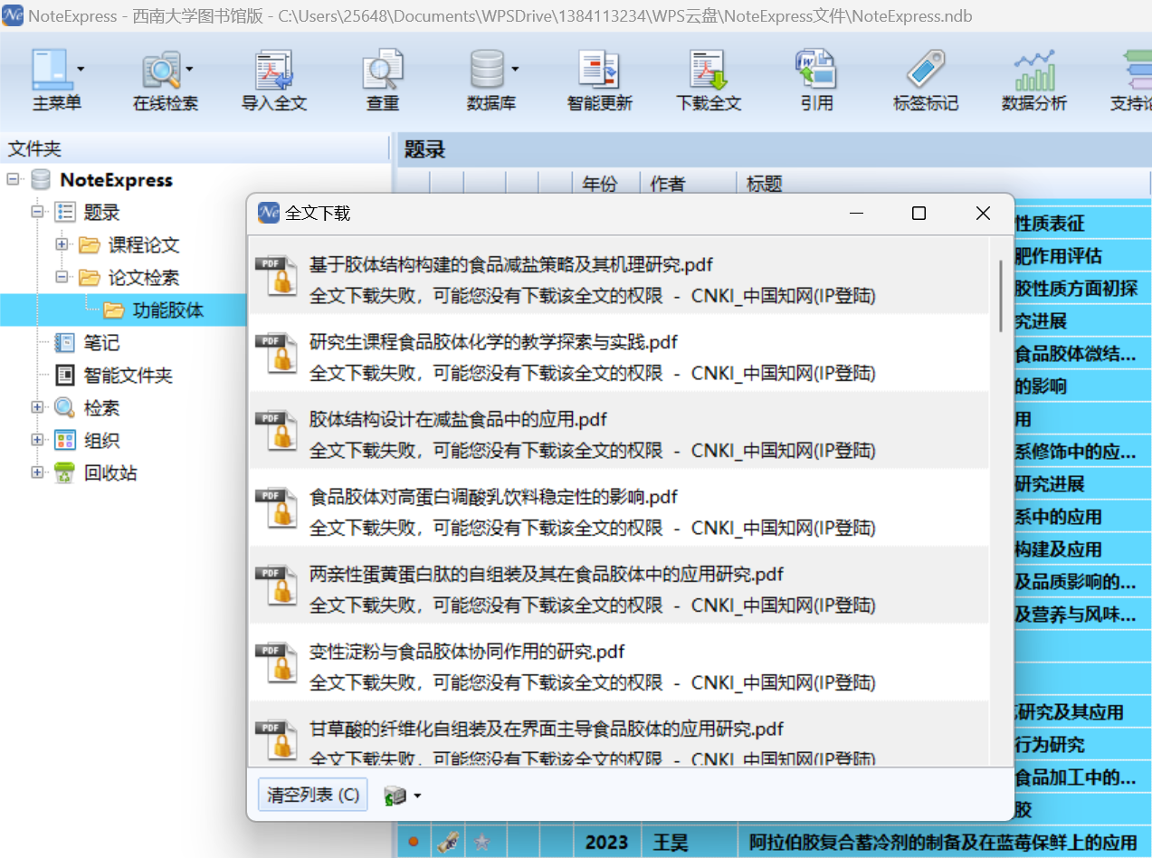Collapse the 论文检索 folder node
Image resolution: width=1152 pixels, height=858 pixels.
coord(62,277)
